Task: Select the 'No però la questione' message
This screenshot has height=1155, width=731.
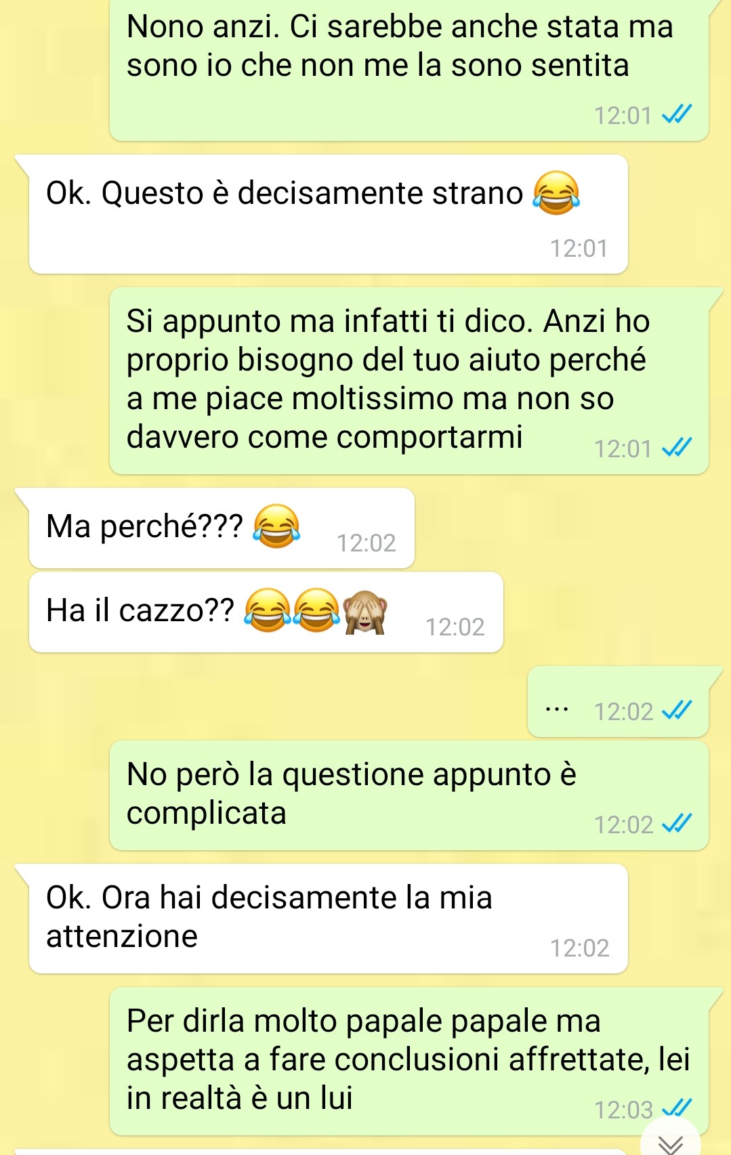Action: (409, 795)
